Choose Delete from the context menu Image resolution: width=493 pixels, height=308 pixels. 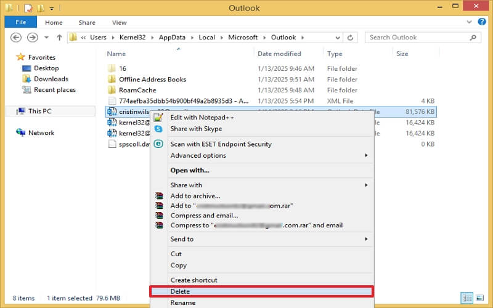pos(263,291)
